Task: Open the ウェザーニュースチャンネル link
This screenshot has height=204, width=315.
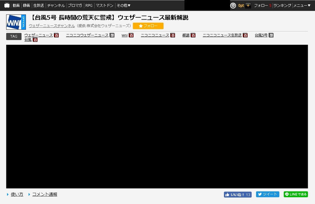Action: (x=52, y=26)
